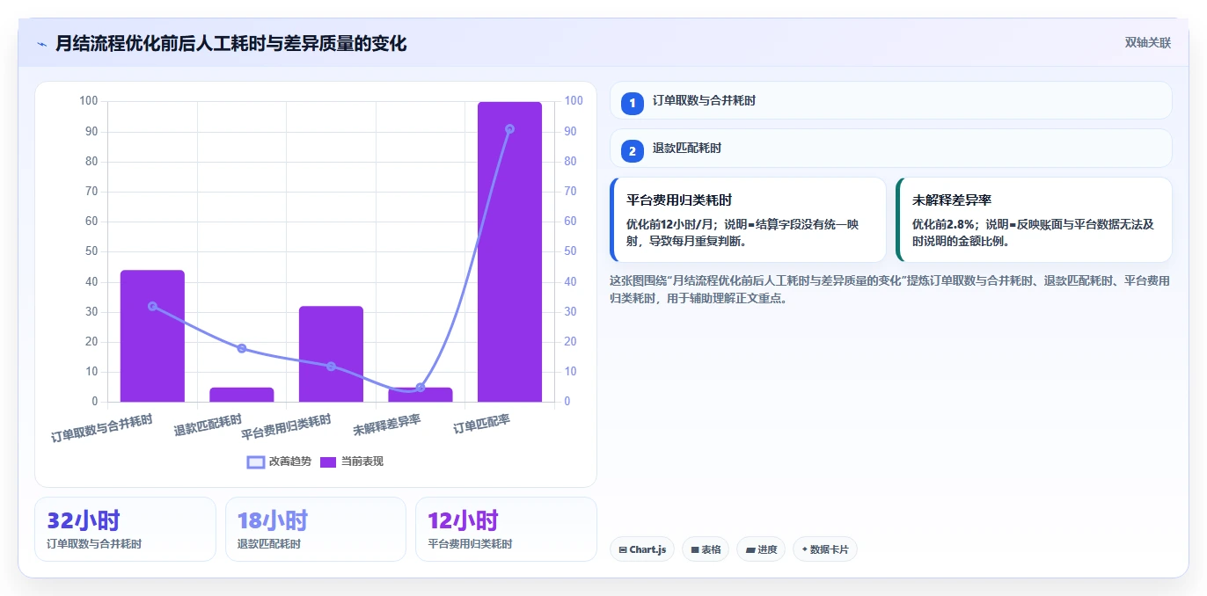Click the 数据卡片 tag
This screenshot has height=596, width=1207.
(x=825, y=549)
